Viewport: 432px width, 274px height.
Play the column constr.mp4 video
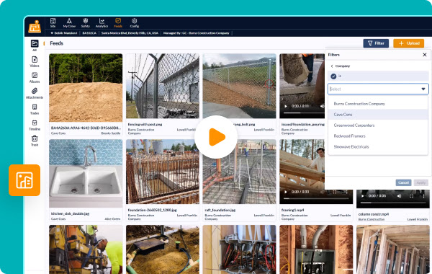[363, 196]
